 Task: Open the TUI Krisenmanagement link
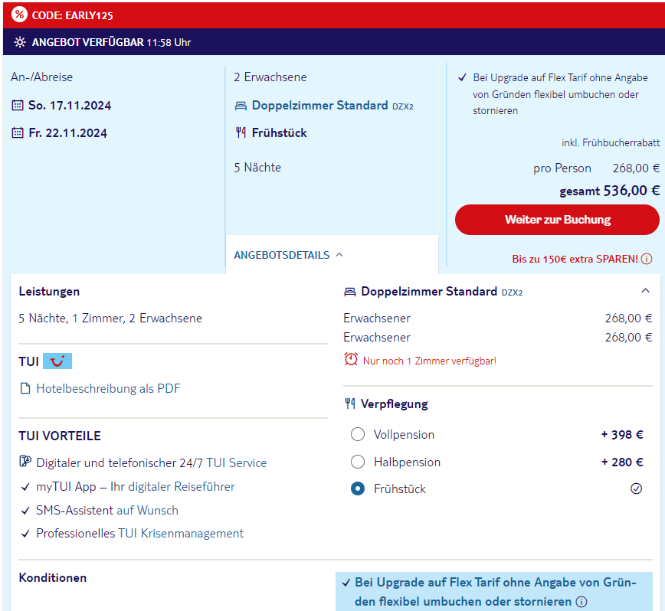181,534
